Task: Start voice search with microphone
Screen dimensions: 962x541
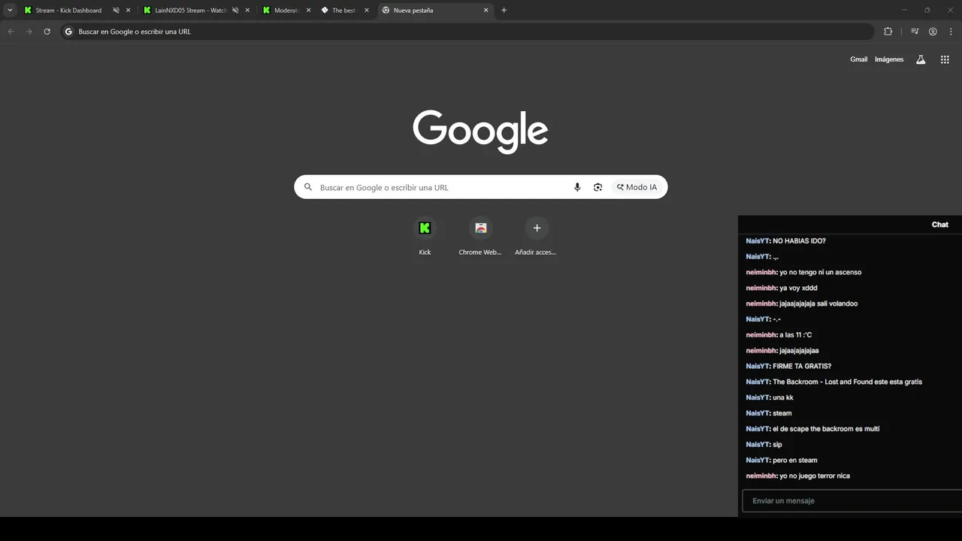Action: [577, 187]
